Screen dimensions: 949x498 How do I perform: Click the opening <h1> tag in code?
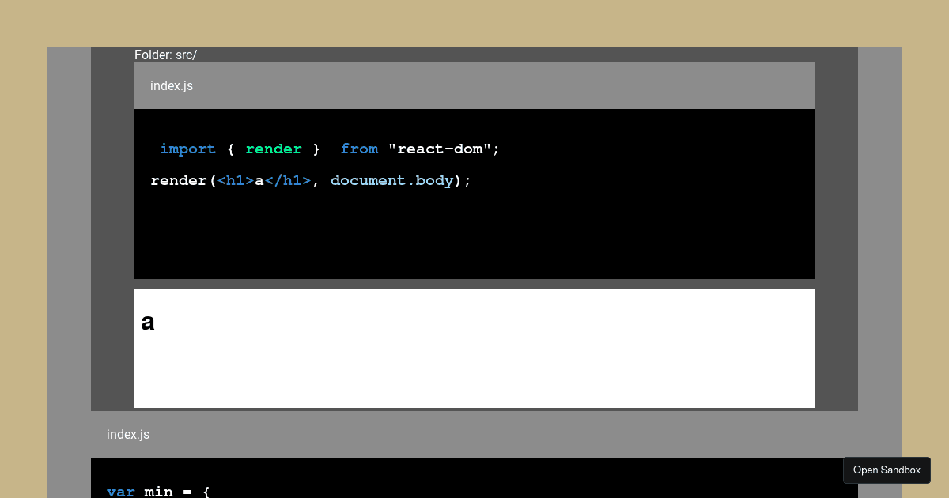236,180
